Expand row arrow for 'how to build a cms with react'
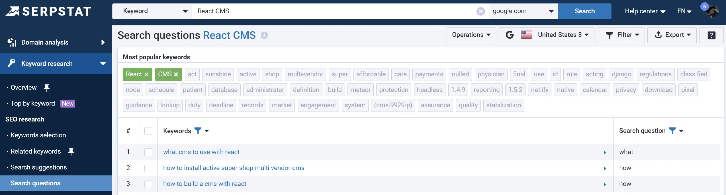This screenshot has height=195, width=726. (605, 184)
